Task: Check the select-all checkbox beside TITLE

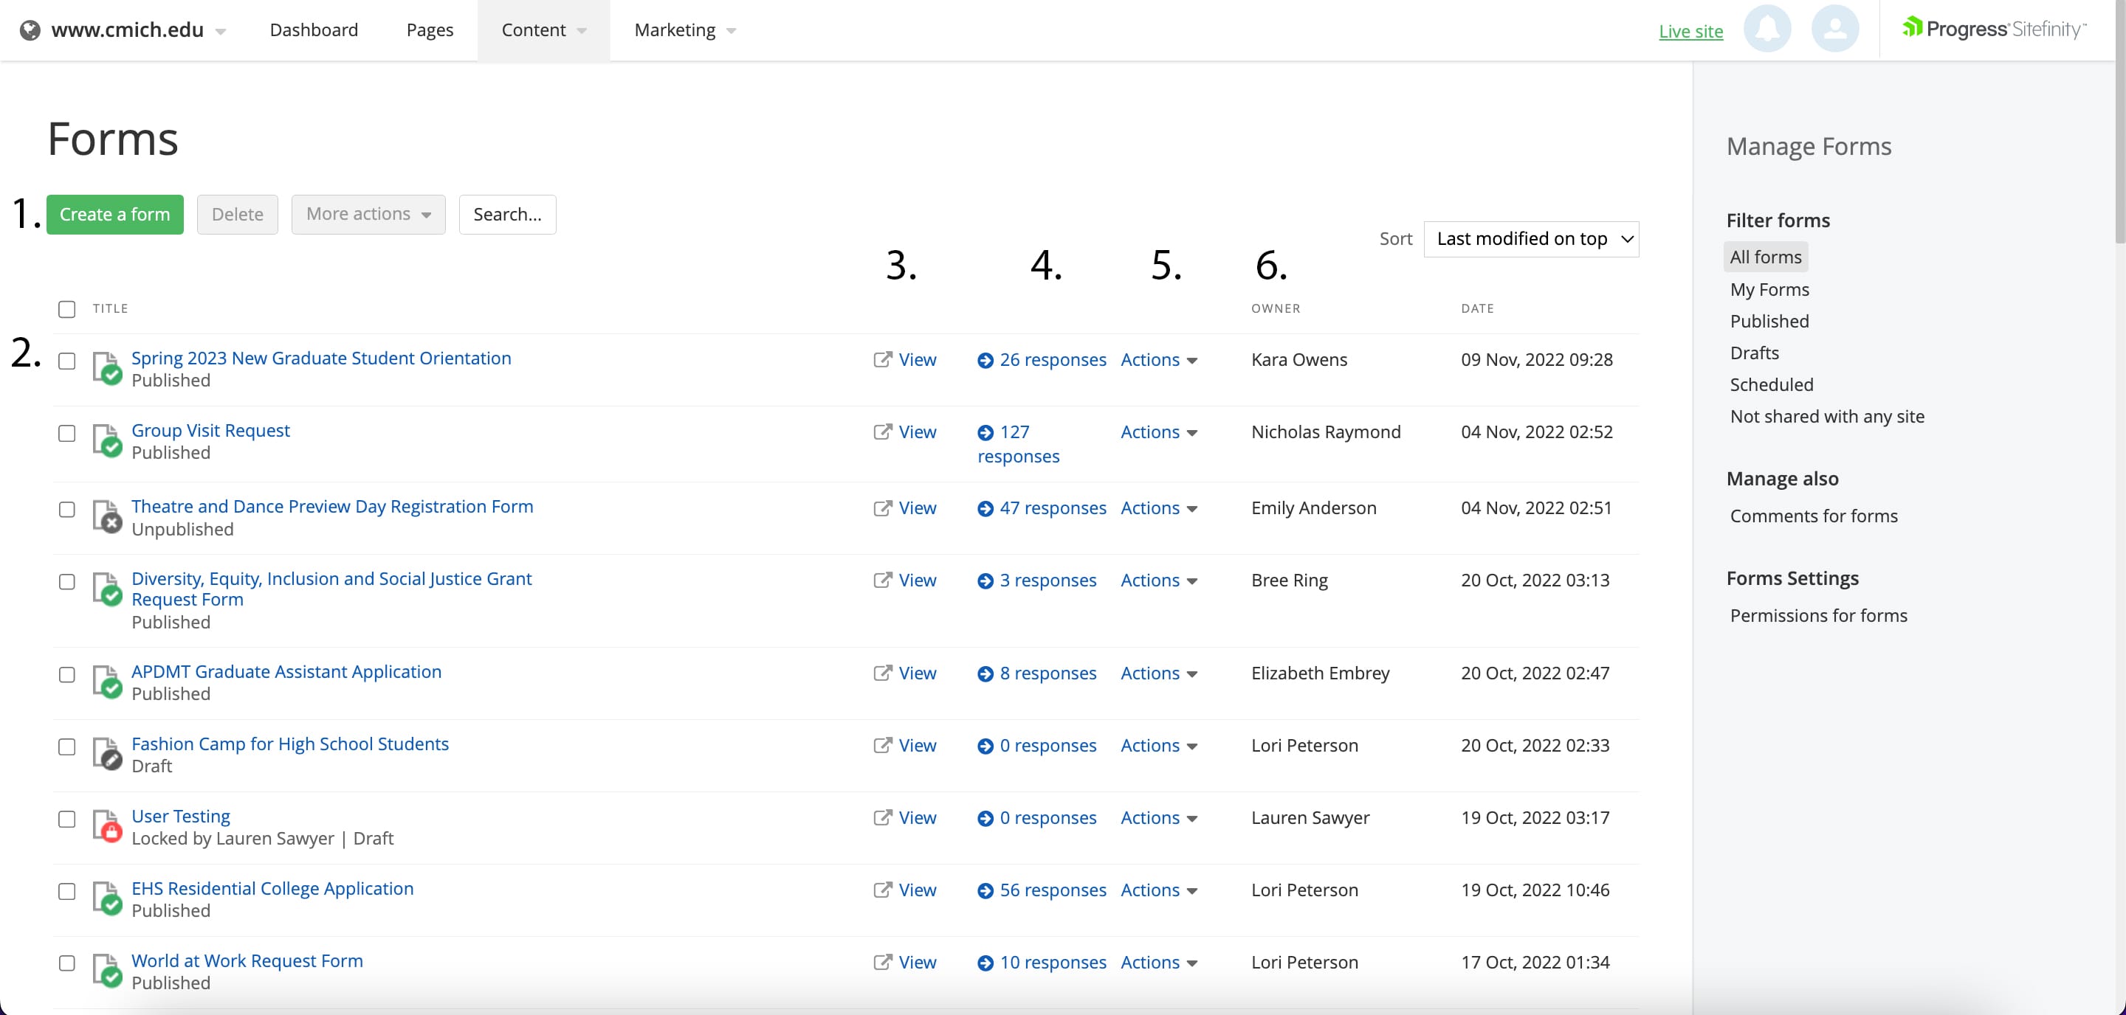Action: 67,309
